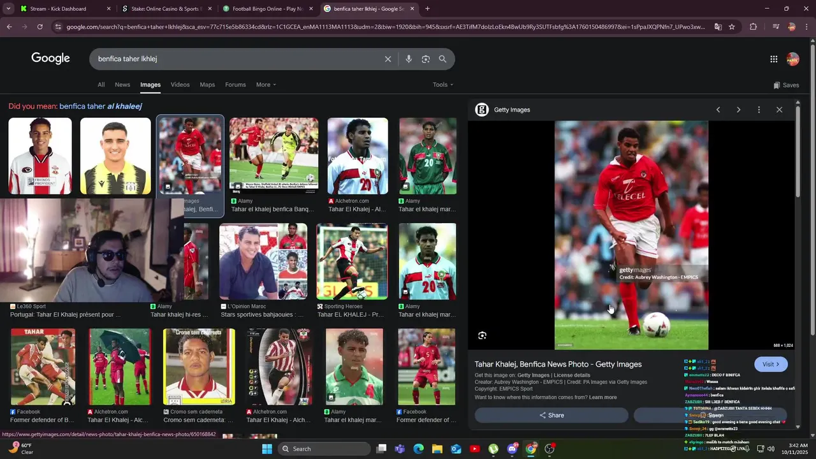Open the large Tahar Khalej Benfica preview photo
Viewport: 816px width, 459px height.
(x=631, y=235)
